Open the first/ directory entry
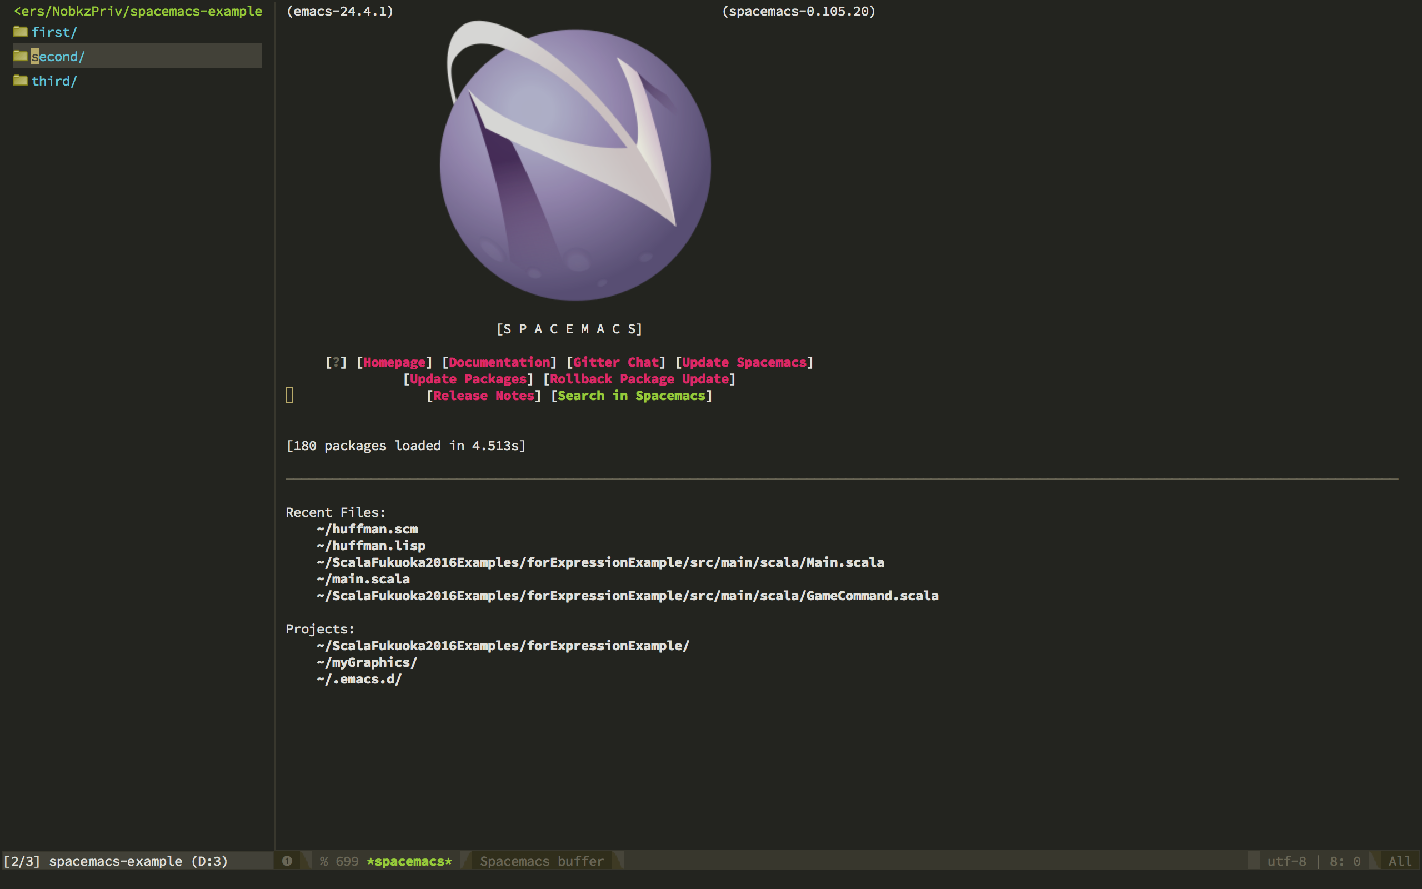Screen dimensions: 1422x889 [x=54, y=32]
